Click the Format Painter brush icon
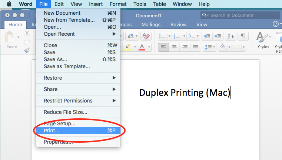Image resolution: width=282 pixels, height=160 pixels. point(27,50)
